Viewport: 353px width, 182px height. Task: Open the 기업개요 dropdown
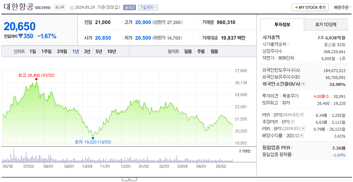(x=148, y=7)
